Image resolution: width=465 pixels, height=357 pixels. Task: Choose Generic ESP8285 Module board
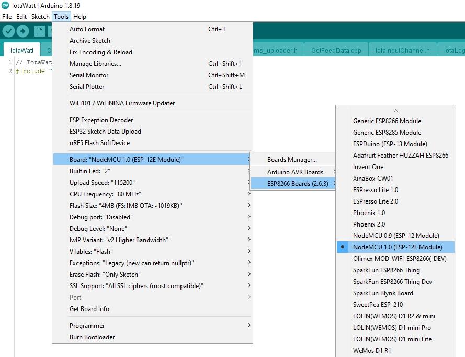click(x=395, y=133)
